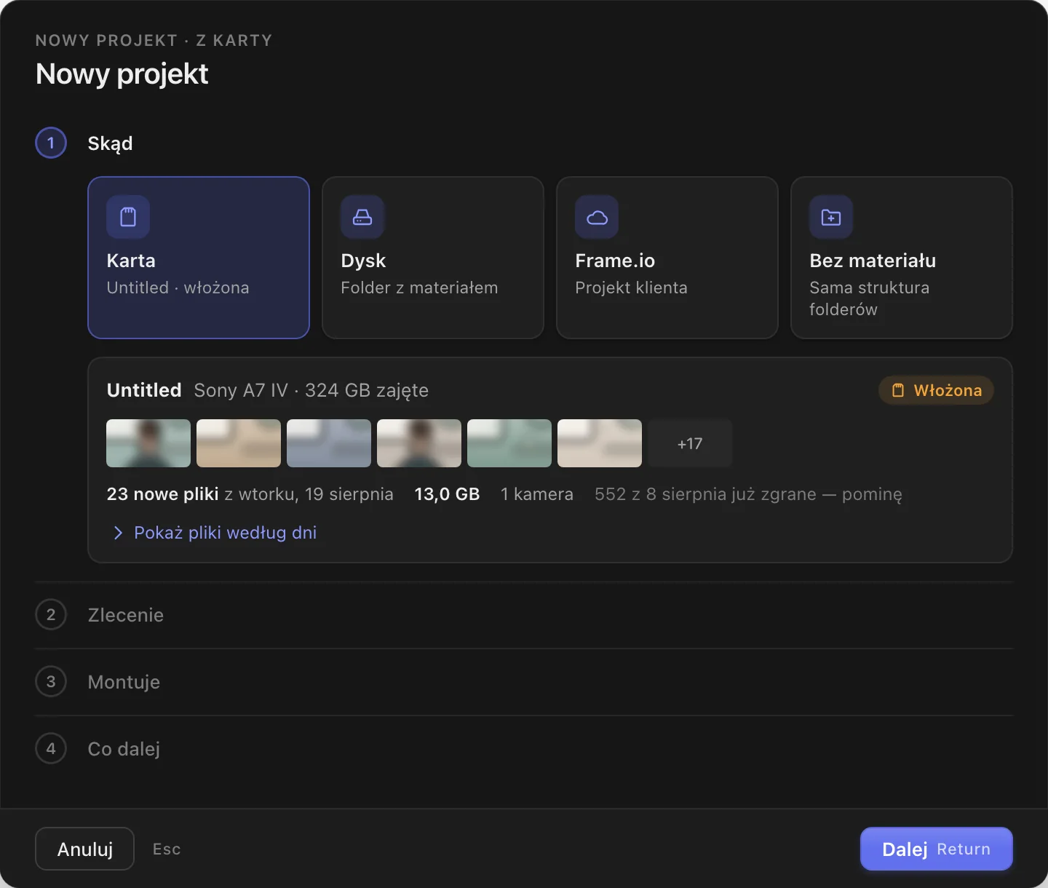This screenshot has width=1048, height=888.
Task: Choose Frame.io client project source
Action: tap(667, 258)
